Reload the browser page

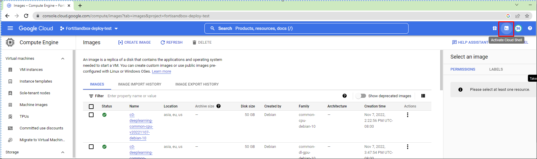(x=26, y=16)
